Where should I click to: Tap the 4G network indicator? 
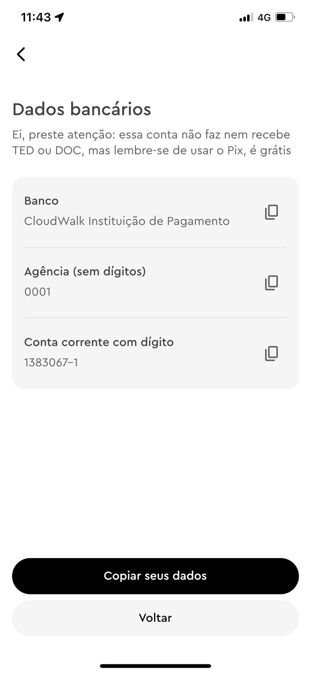click(264, 17)
